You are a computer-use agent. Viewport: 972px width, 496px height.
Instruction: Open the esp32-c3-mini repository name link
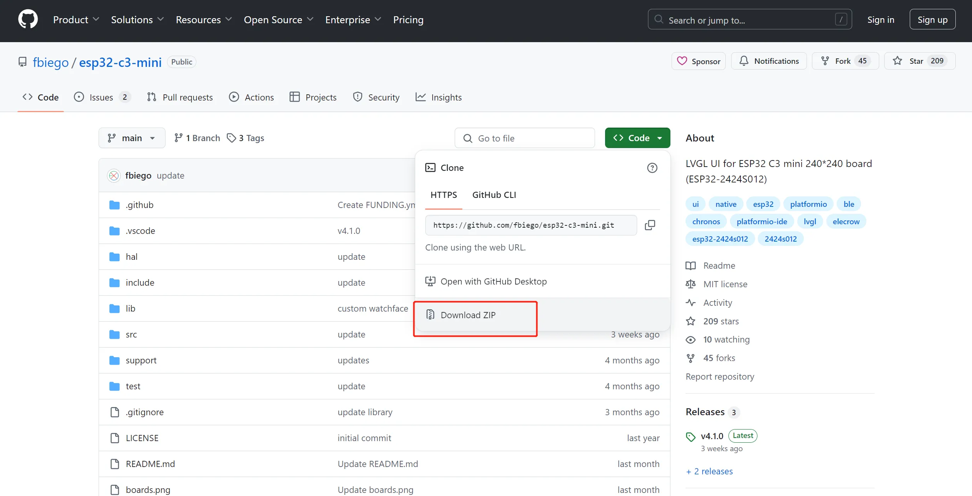120,62
